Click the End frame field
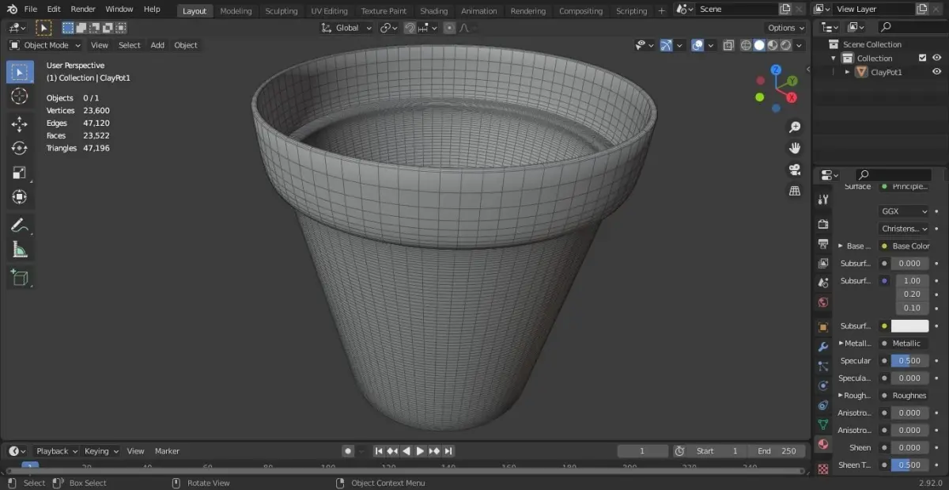This screenshot has width=949, height=490. click(x=776, y=451)
